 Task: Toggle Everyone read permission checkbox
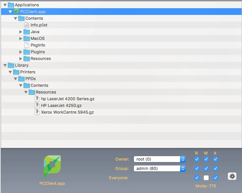point(197,178)
